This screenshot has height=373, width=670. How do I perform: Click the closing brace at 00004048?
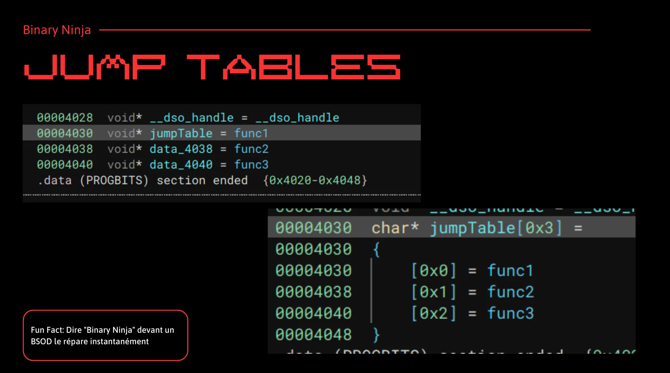pyautogui.click(x=376, y=335)
